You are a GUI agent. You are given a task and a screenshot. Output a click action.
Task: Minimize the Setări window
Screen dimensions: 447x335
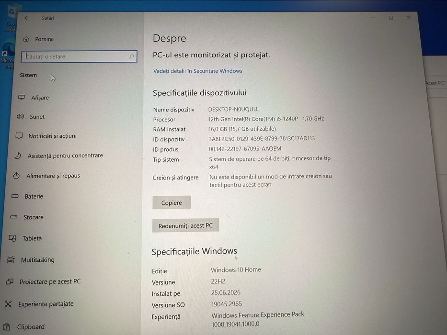(373, 18)
